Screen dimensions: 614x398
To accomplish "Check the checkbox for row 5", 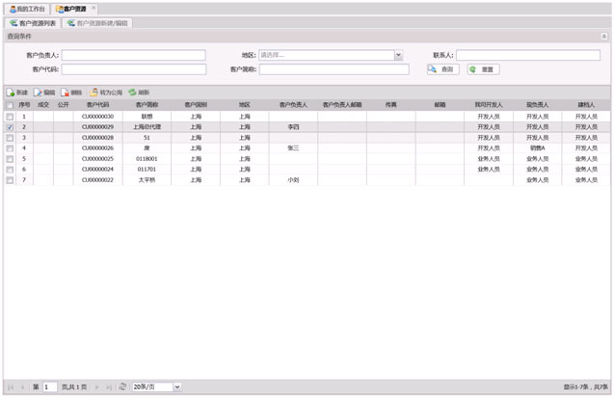I will 10,159.
